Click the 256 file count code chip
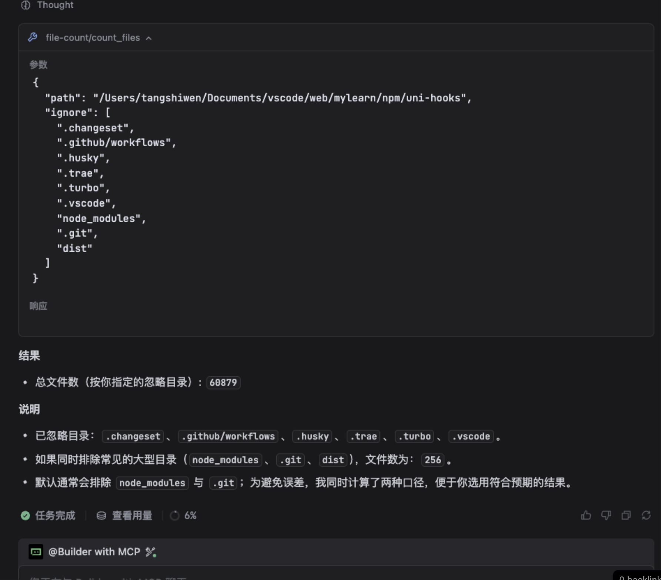This screenshot has width=661, height=580. (x=432, y=460)
